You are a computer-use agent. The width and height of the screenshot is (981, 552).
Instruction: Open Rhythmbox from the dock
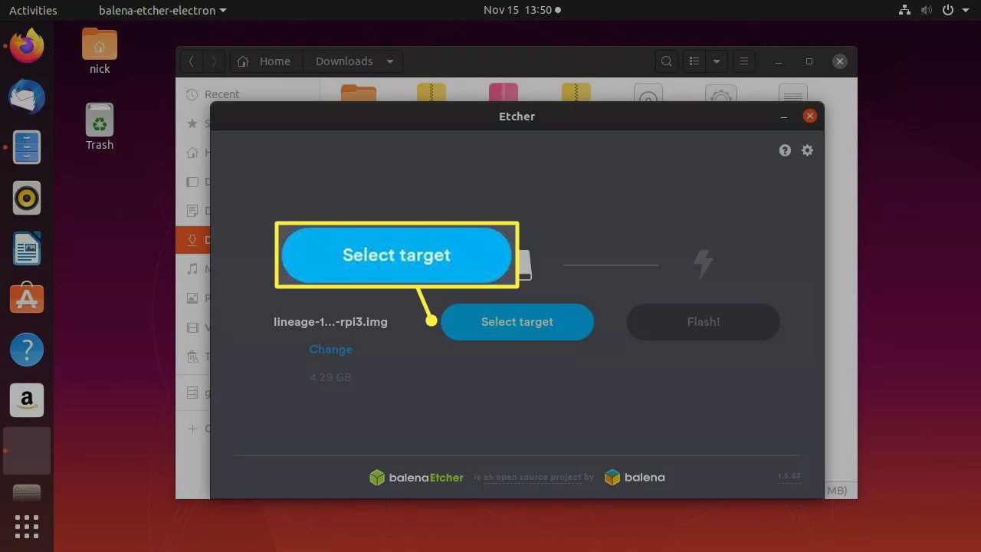(x=27, y=198)
